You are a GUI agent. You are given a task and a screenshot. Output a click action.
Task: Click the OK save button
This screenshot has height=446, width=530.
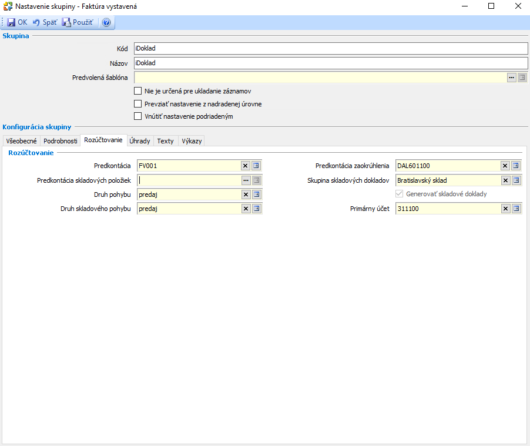17,22
